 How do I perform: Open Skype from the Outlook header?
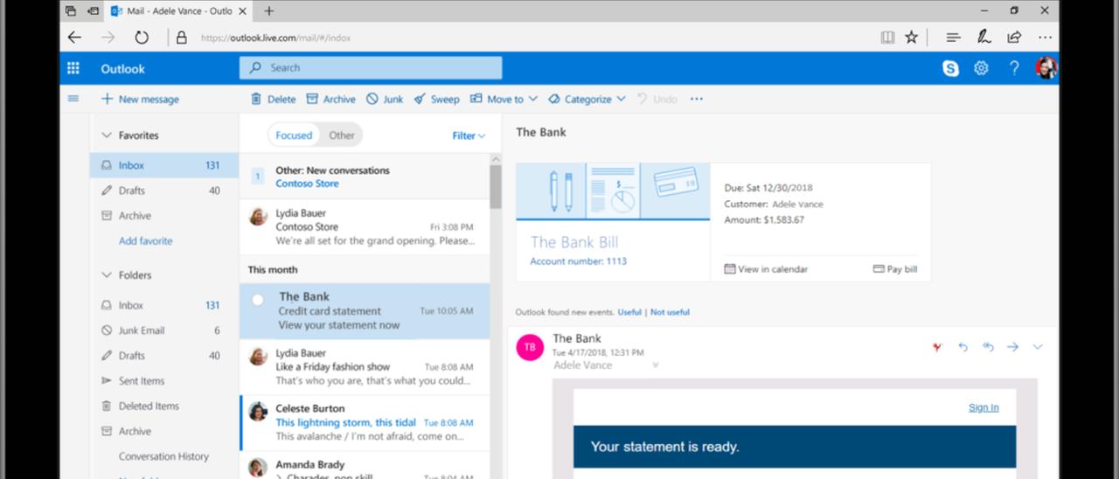(x=950, y=68)
